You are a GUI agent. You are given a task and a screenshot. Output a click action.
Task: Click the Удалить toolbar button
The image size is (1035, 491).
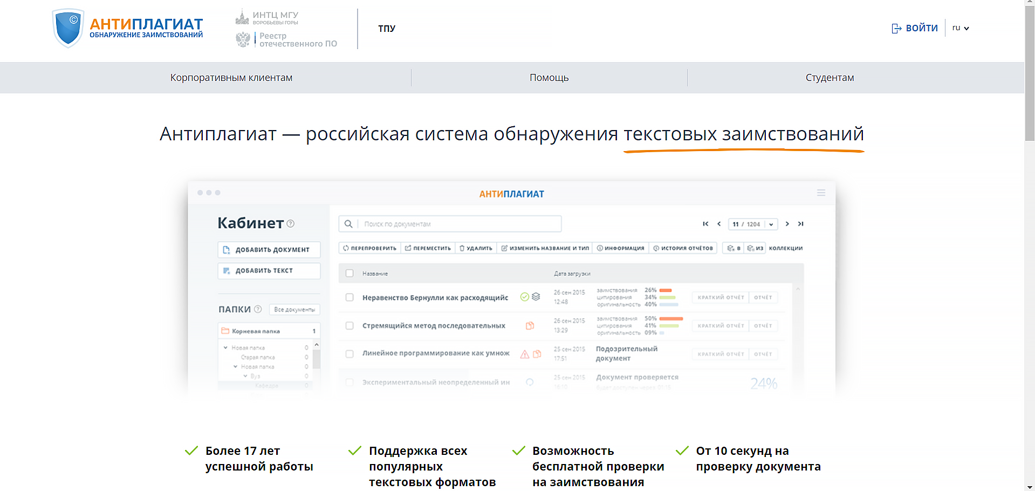tap(476, 248)
